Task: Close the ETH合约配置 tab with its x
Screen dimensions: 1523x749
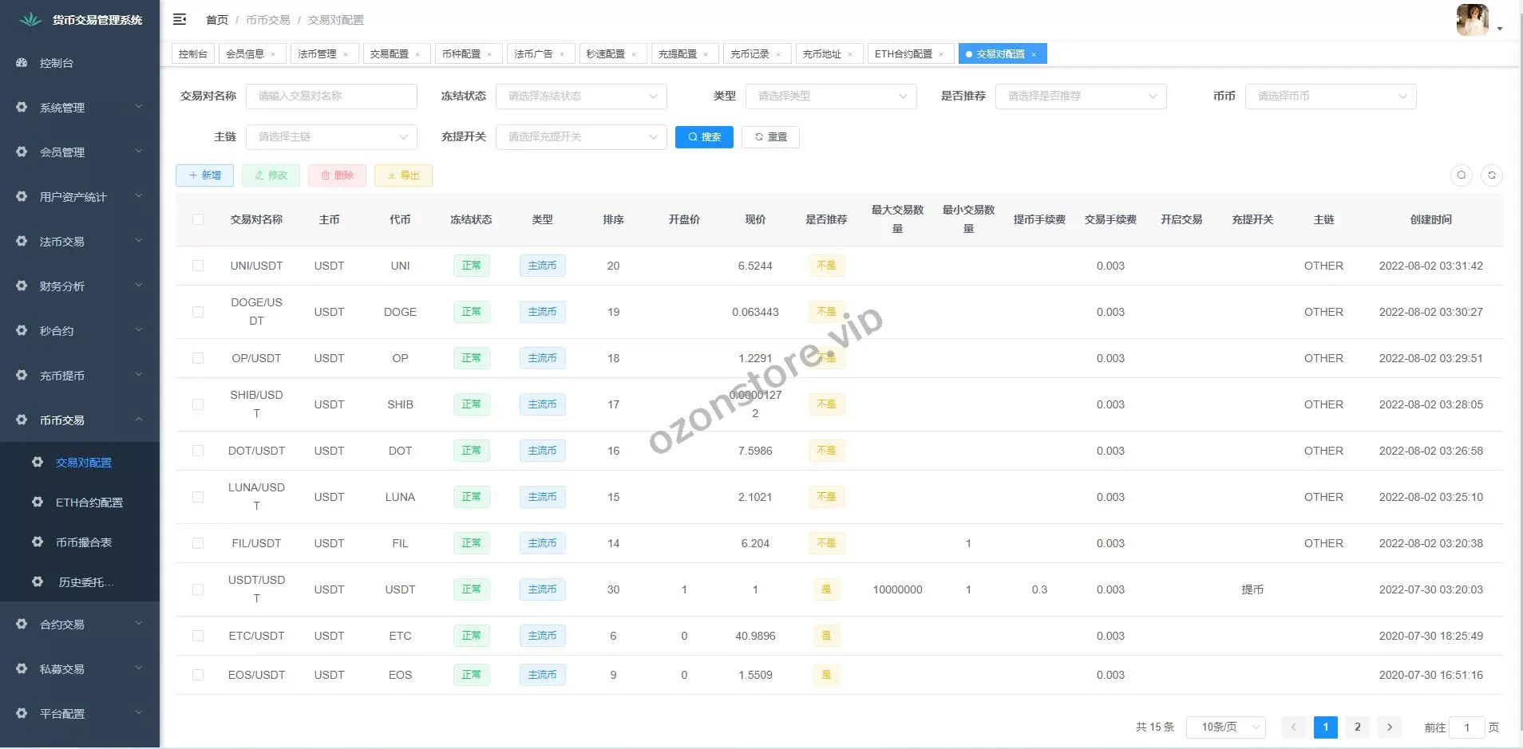Action: (x=941, y=54)
